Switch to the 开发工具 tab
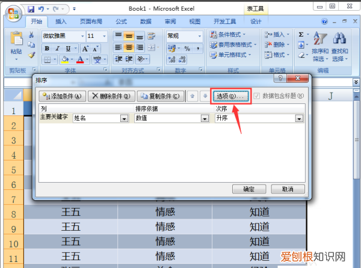361x268 pixels. point(224,22)
